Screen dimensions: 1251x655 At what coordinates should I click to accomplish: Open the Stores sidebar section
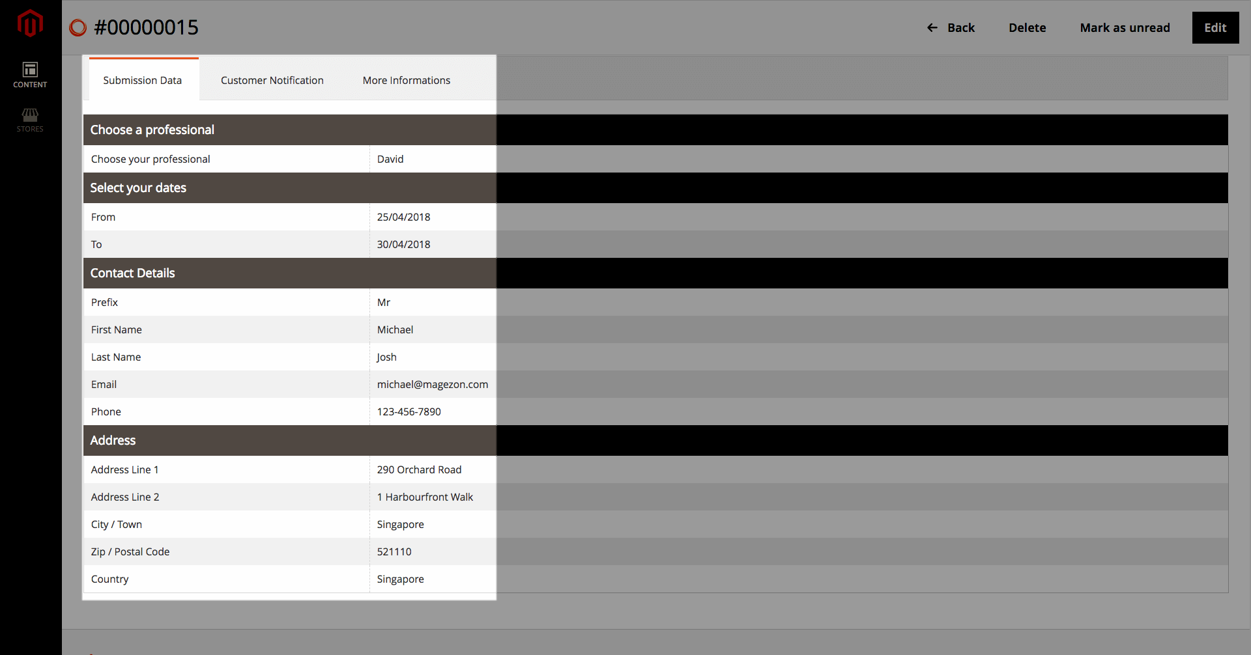(x=30, y=120)
